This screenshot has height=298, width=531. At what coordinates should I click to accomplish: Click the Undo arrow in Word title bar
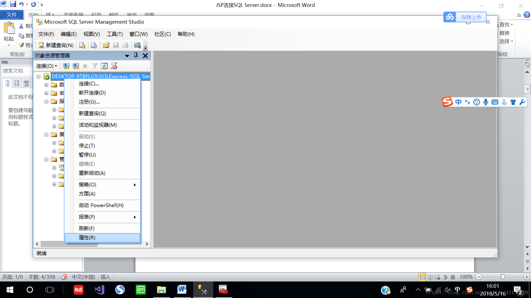coord(21,4)
